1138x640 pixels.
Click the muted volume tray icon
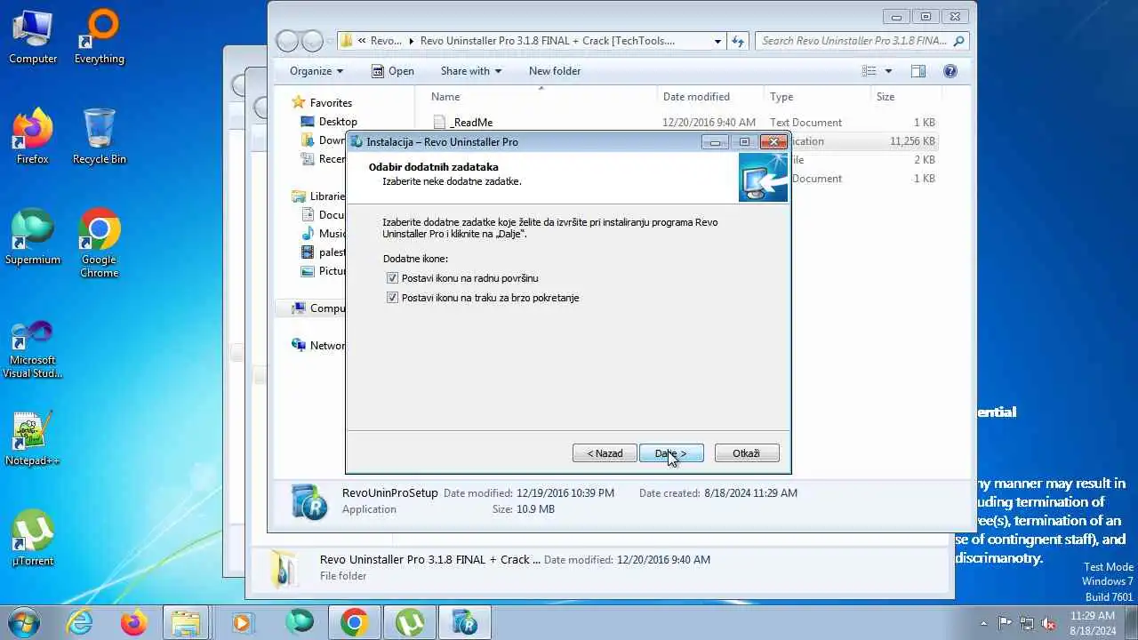click(1049, 623)
